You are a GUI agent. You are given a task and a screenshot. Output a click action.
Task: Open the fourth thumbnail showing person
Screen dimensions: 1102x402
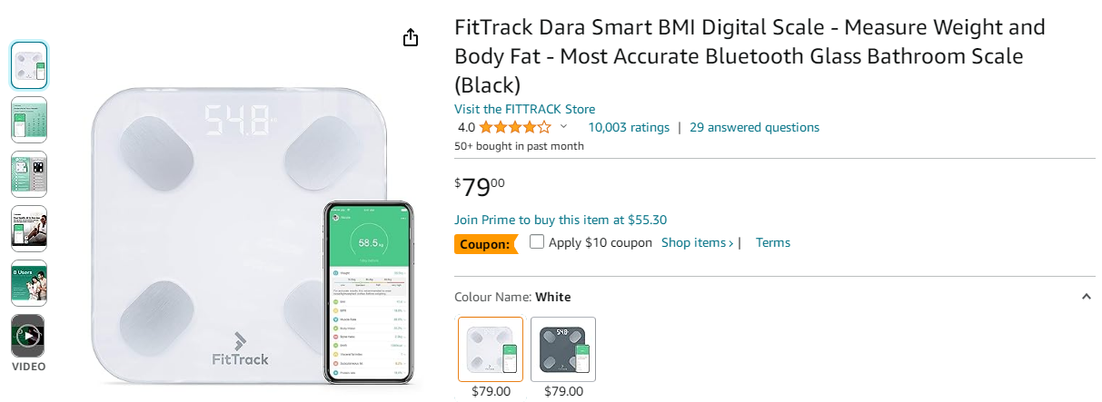(29, 229)
